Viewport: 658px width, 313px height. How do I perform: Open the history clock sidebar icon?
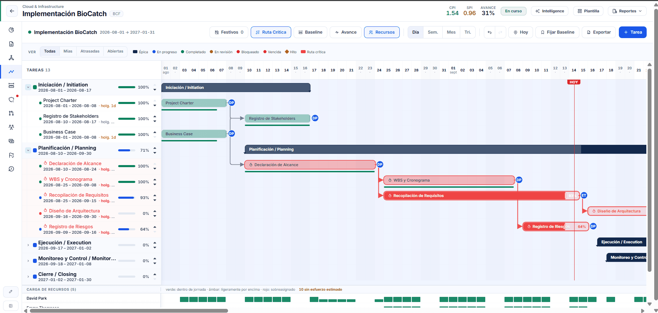click(x=11, y=169)
